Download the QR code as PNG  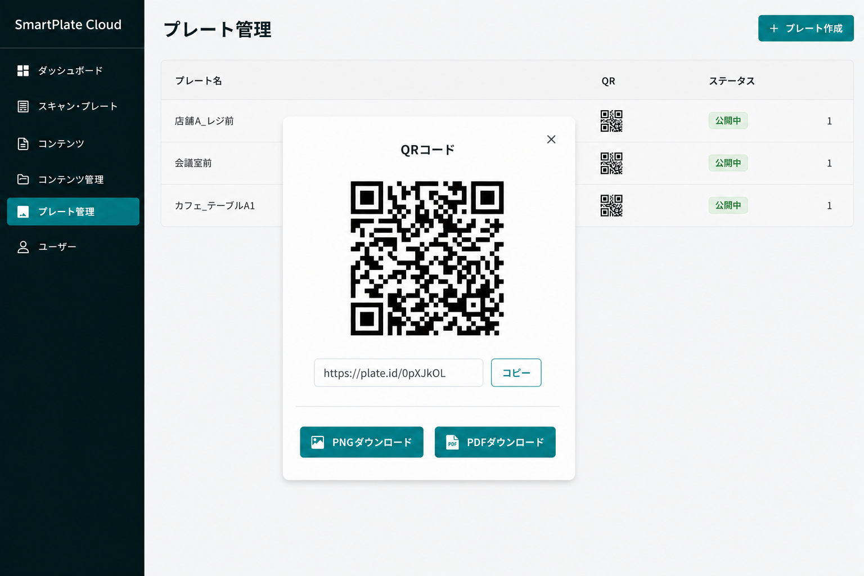[362, 442]
